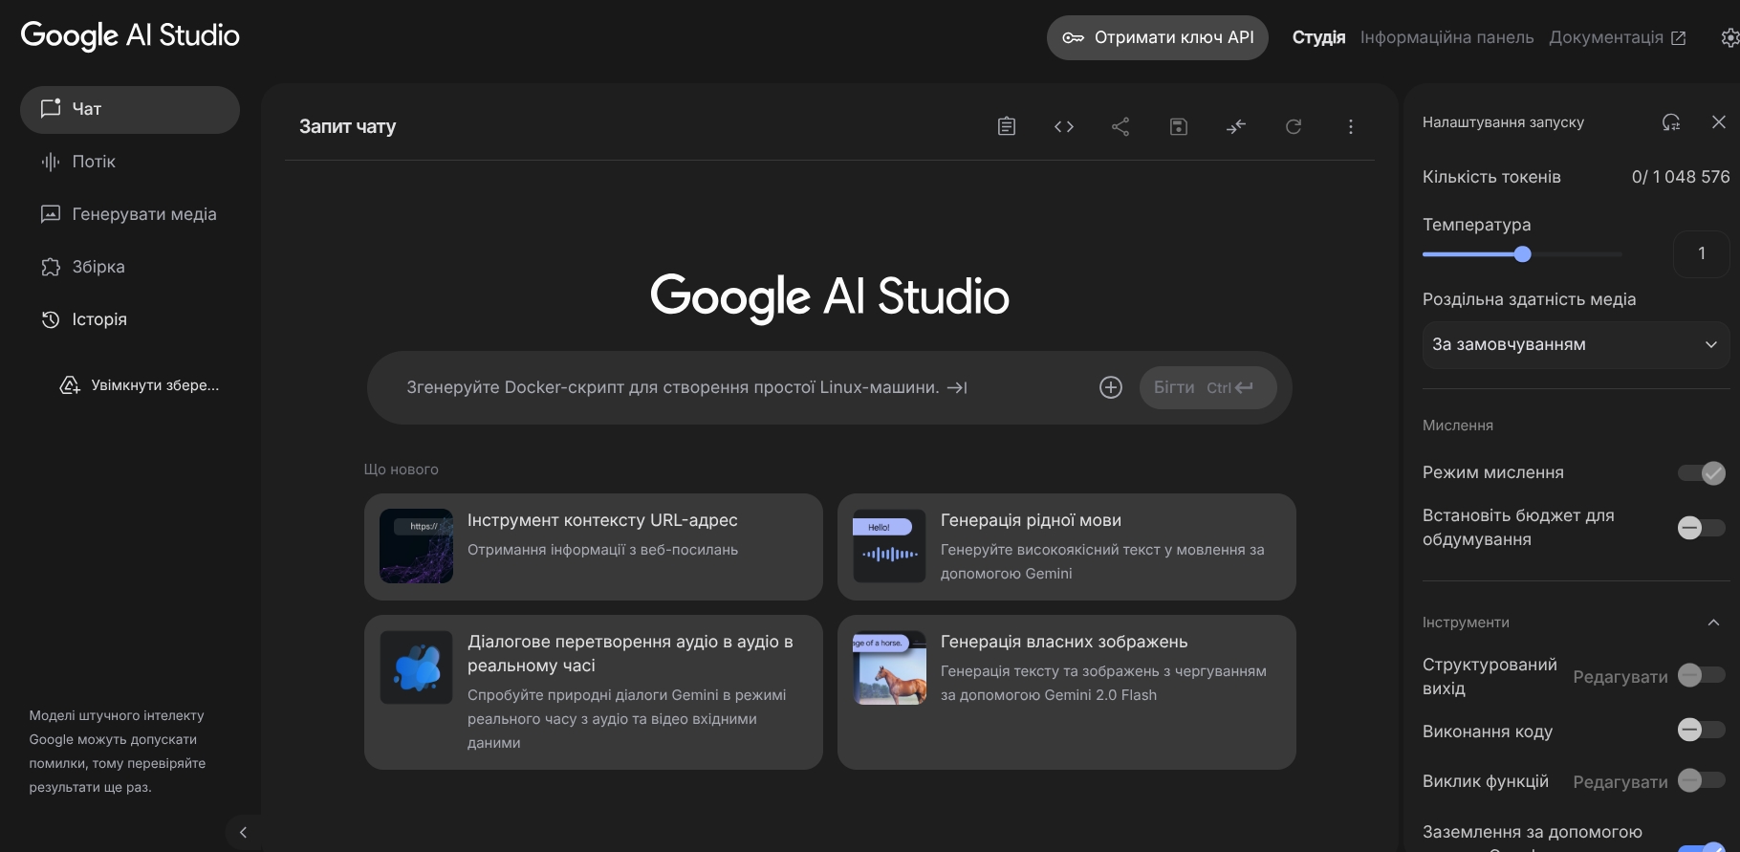Image resolution: width=1740 pixels, height=852 pixels.
Task: Toggle the thinking budget switch
Action: tap(1702, 528)
